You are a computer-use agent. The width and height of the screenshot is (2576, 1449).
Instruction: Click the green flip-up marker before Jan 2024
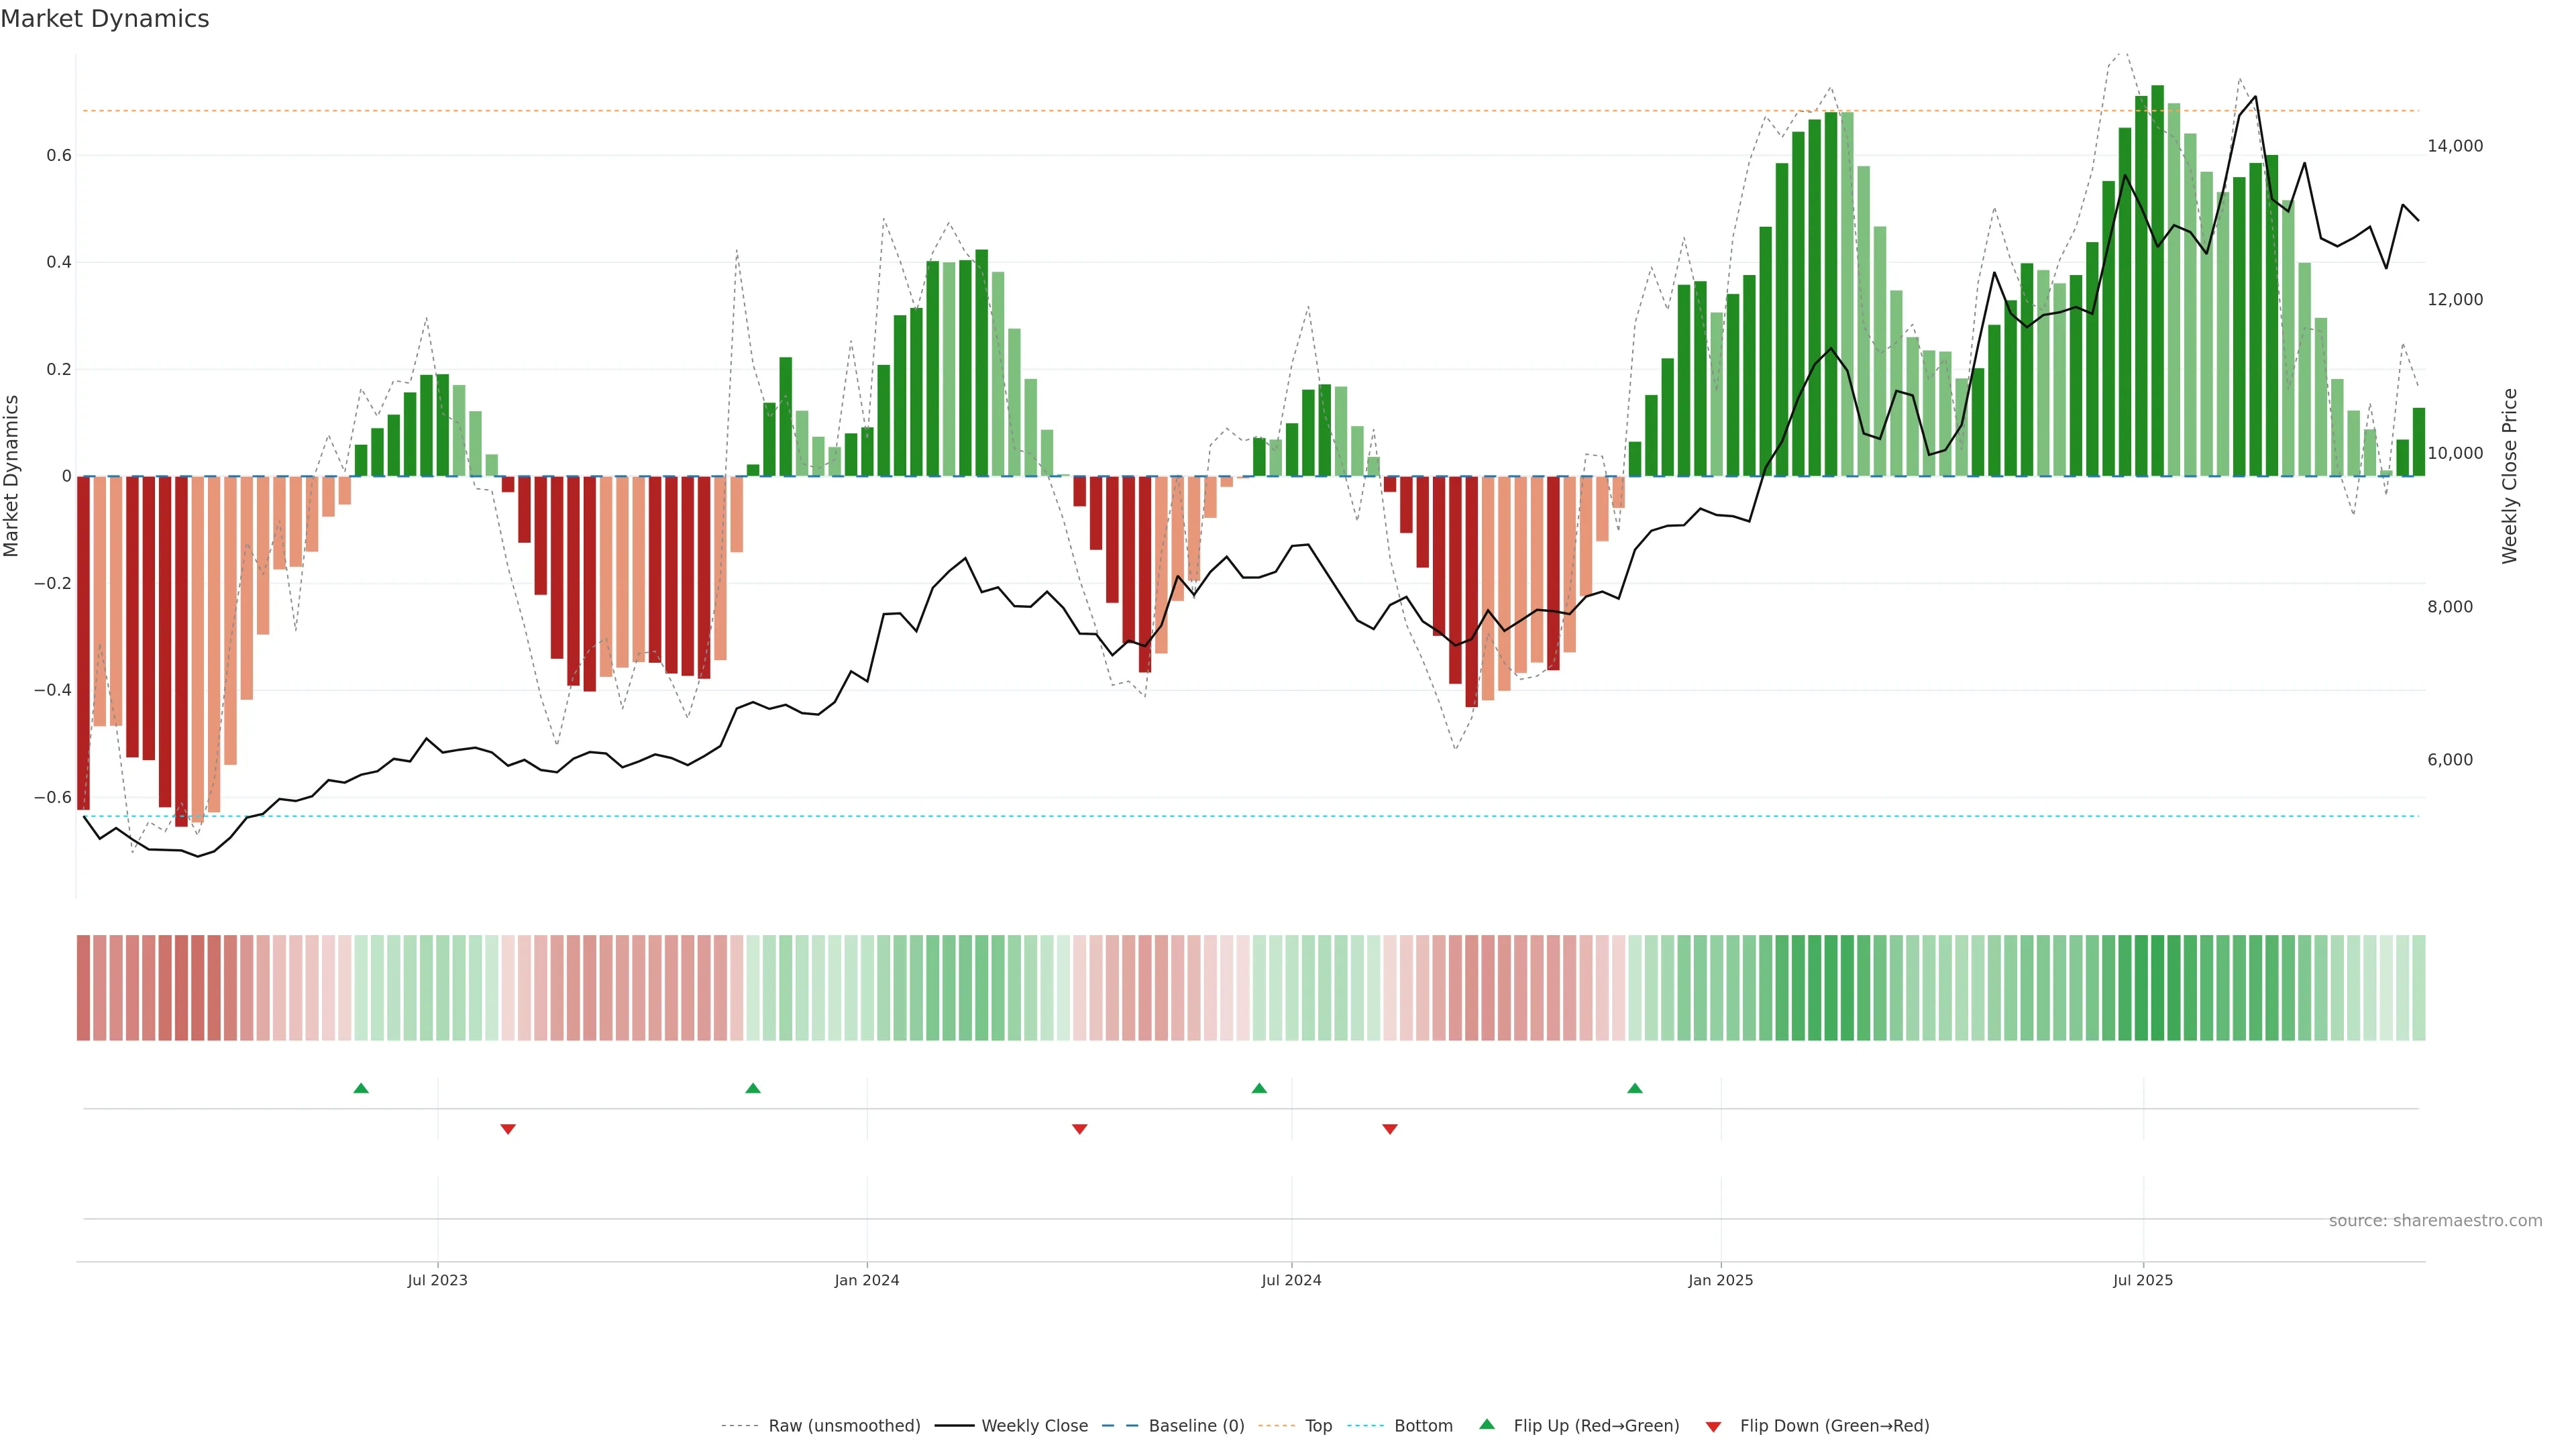[753, 1088]
